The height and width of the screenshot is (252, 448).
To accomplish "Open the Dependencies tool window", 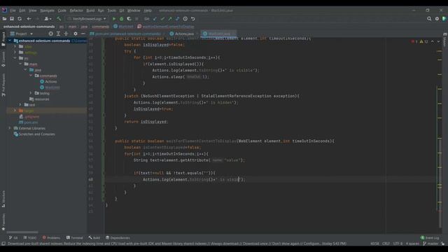I will (118, 238).
